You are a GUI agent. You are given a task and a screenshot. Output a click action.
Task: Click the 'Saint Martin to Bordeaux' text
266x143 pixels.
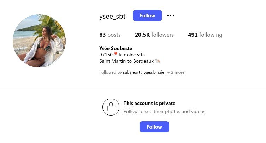tap(126, 61)
